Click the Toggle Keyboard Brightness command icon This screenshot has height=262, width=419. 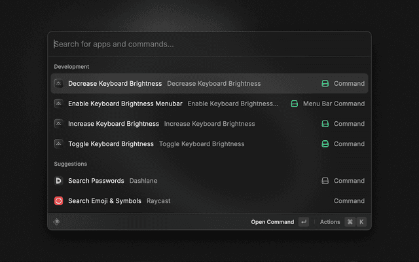click(x=58, y=144)
